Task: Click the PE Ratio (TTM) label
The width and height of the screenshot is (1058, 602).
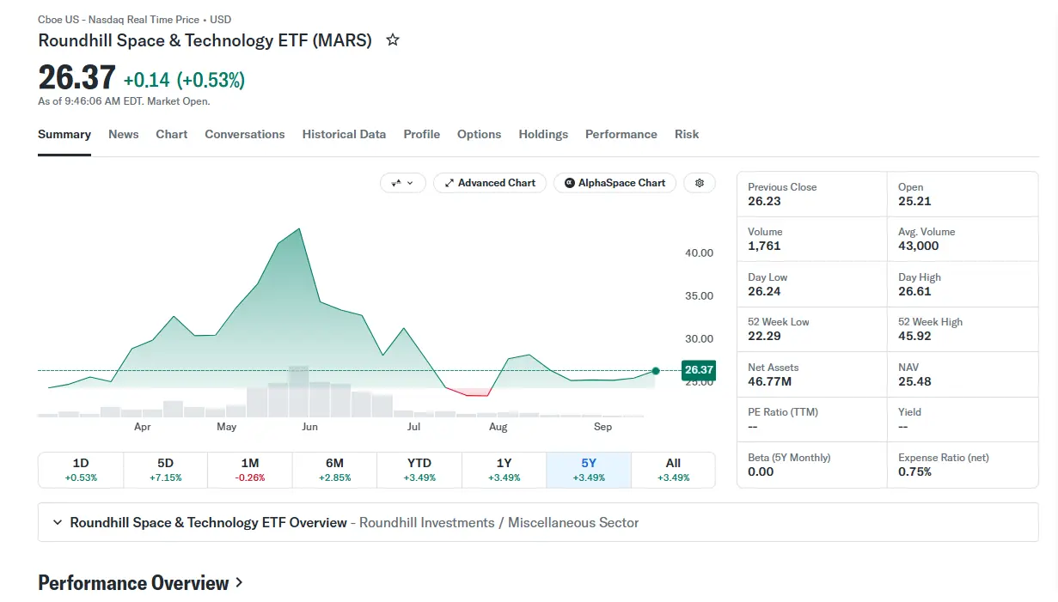Action: coord(783,412)
